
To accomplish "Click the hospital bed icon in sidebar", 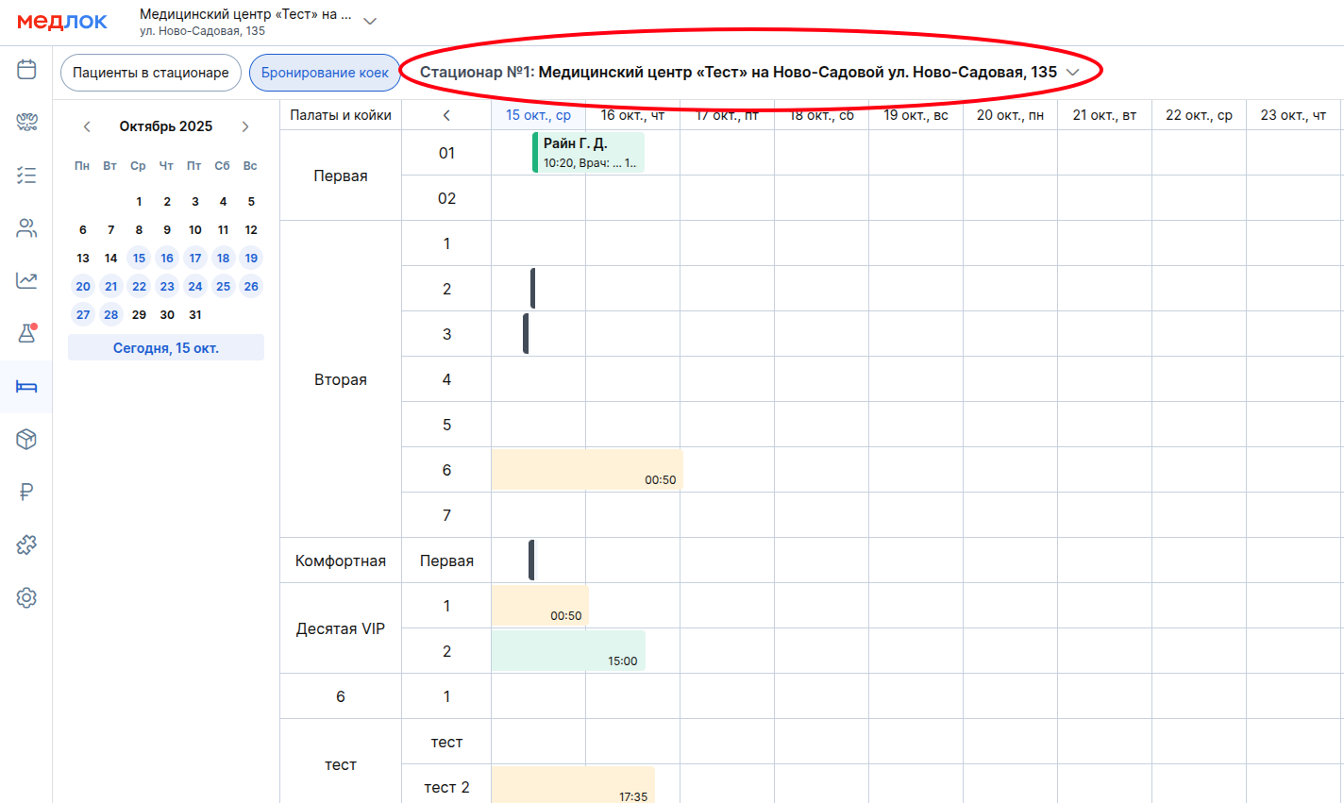I will click(26, 386).
